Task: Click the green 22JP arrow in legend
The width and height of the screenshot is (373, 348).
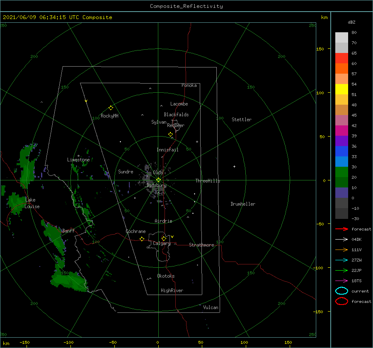Action: tap(342, 270)
